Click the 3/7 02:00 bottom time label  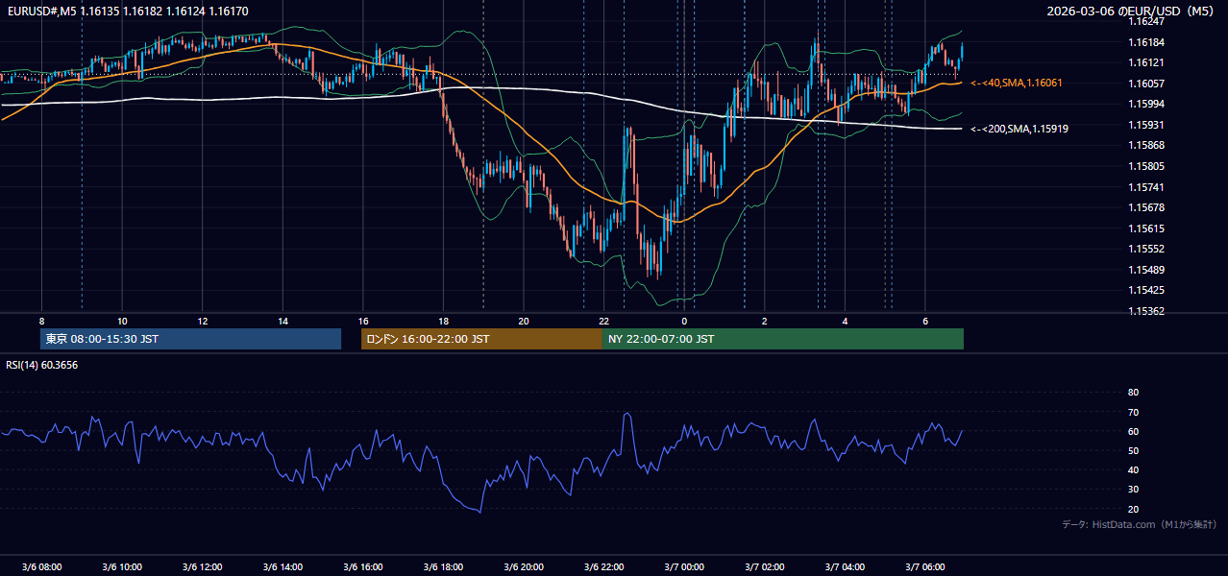tap(764, 567)
